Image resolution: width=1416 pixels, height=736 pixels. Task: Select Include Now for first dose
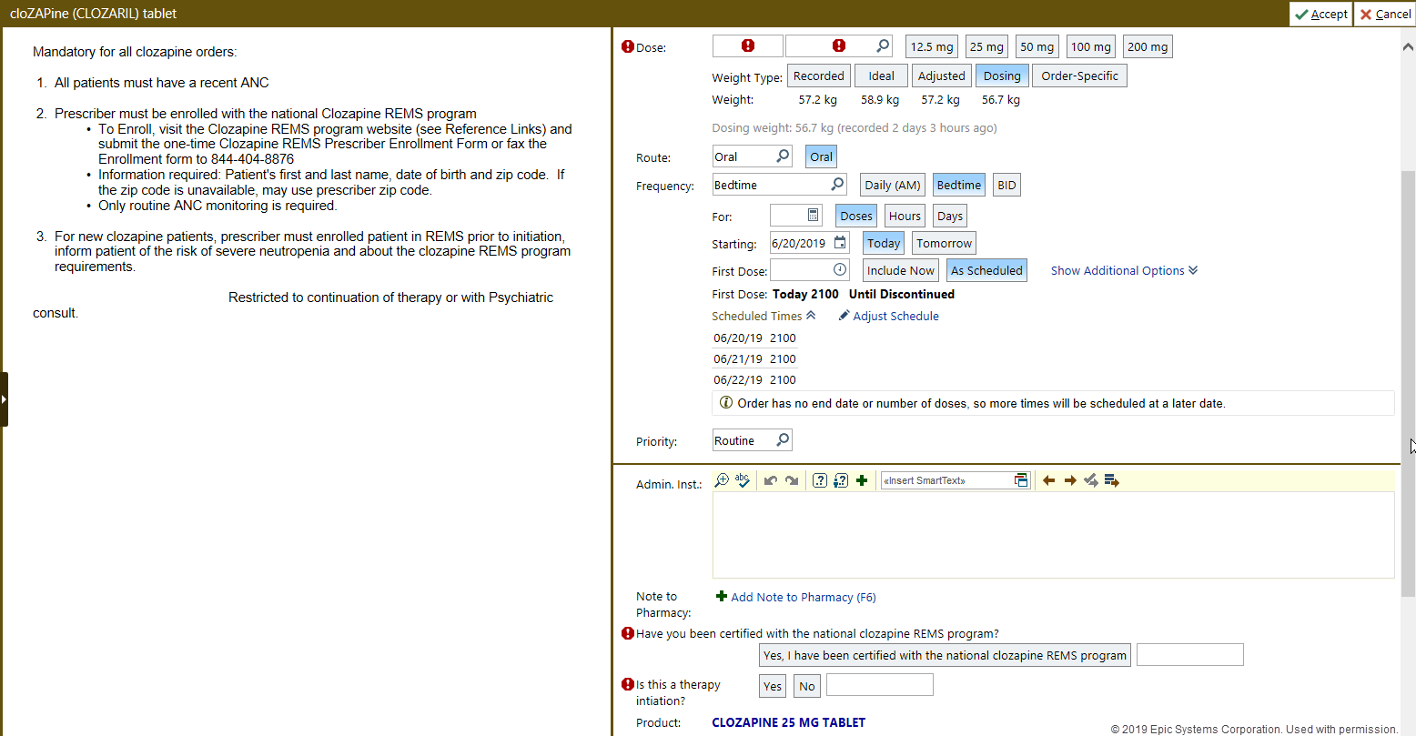(900, 270)
